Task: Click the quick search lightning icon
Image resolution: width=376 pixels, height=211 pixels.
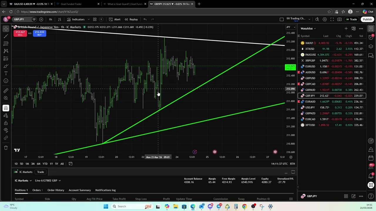Action: point(317,19)
